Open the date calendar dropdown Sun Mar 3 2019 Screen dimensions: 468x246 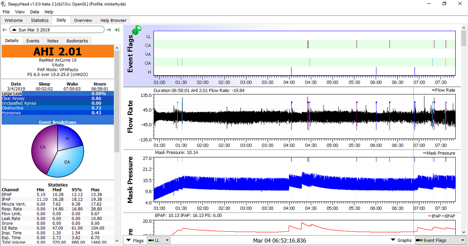57,30
